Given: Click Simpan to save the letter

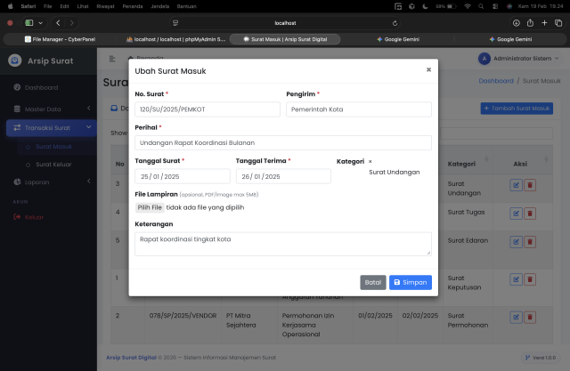Looking at the screenshot, I should click(410, 282).
